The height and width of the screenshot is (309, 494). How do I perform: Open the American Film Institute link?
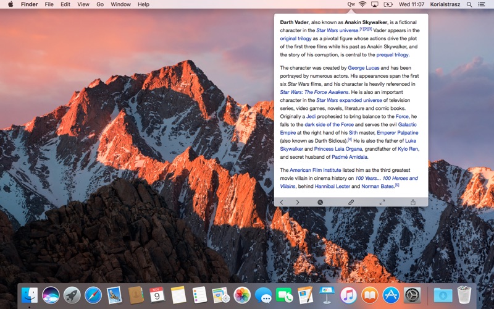(316, 170)
